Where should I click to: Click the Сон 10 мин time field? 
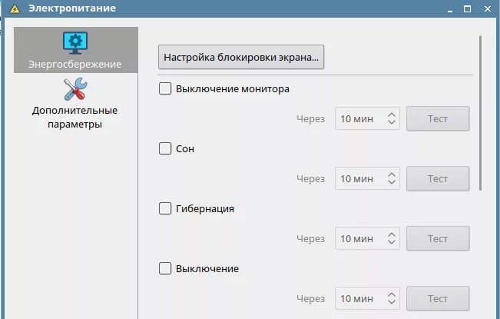[x=359, y=179]
